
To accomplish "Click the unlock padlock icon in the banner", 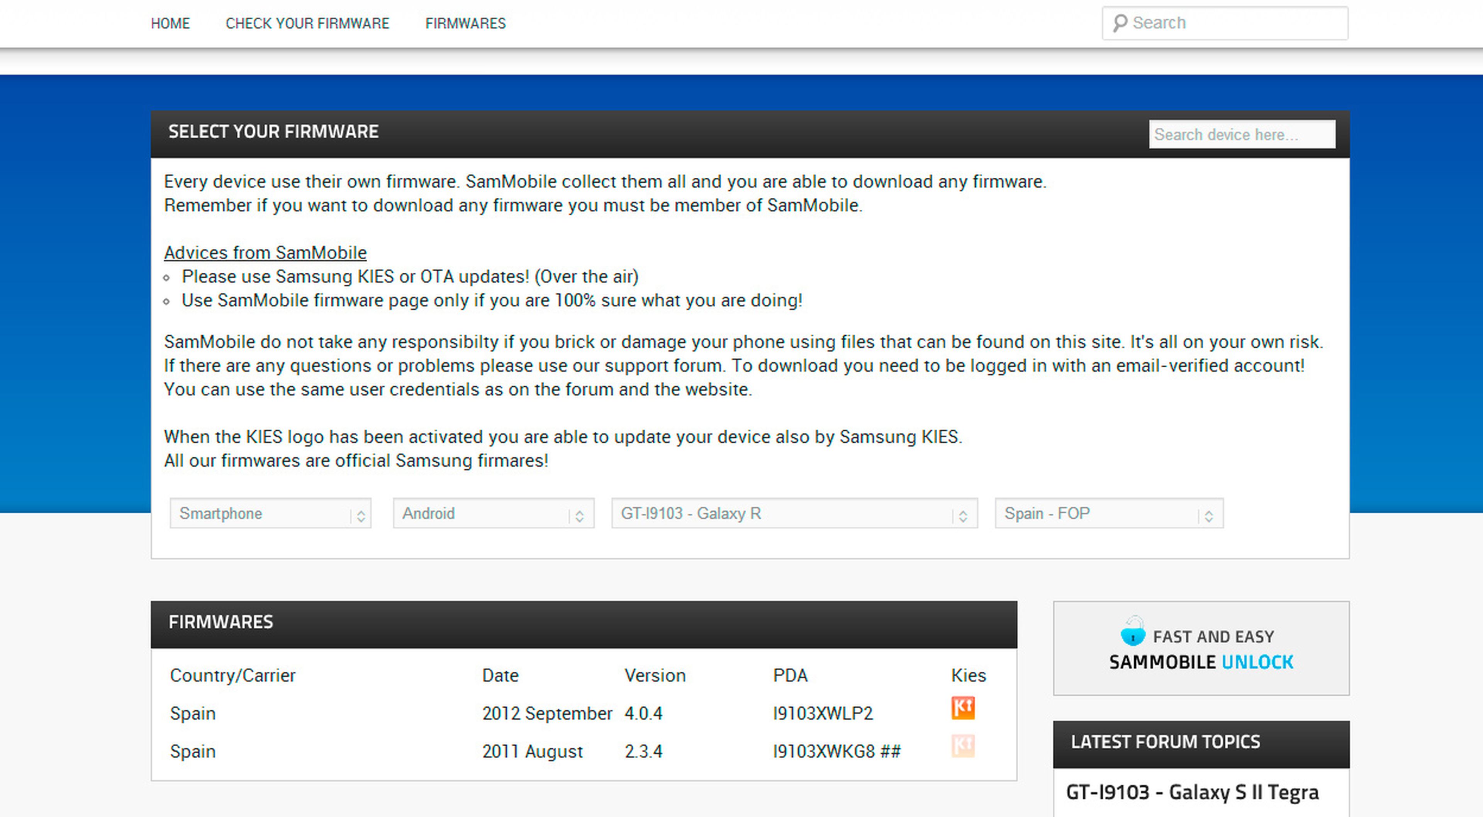I will pos(1132,631).
